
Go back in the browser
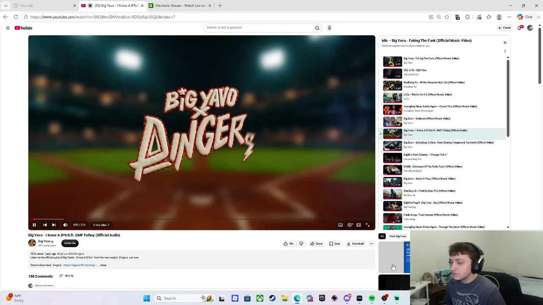(6, 17)
